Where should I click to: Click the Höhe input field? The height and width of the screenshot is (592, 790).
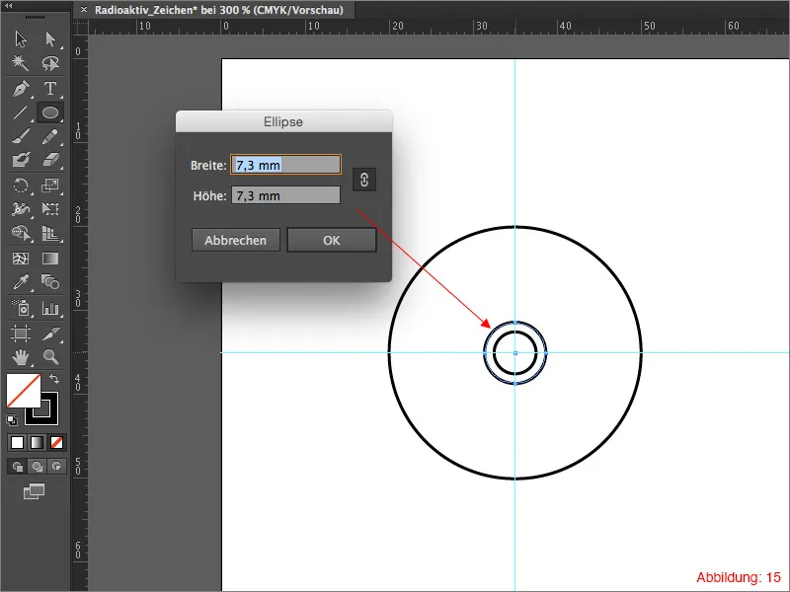point(285,195)
